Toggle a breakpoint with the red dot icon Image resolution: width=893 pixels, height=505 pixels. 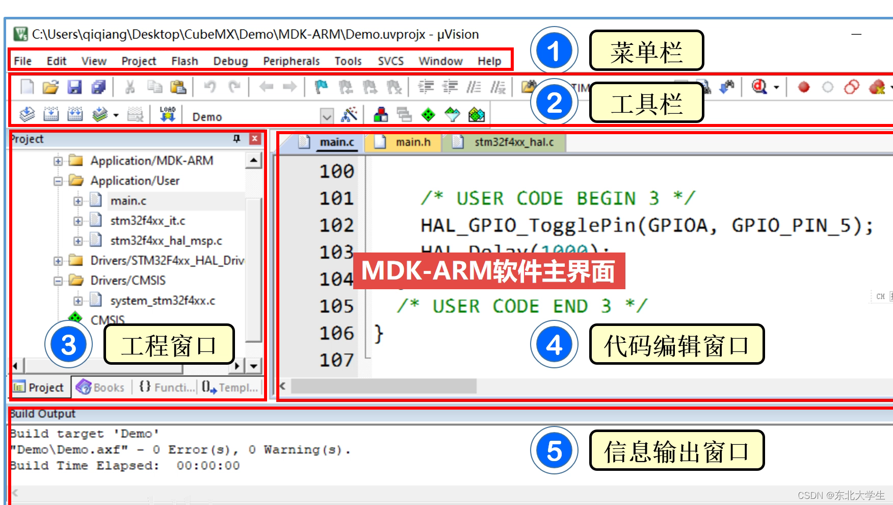pyautogui.click(x=804, y=87)
